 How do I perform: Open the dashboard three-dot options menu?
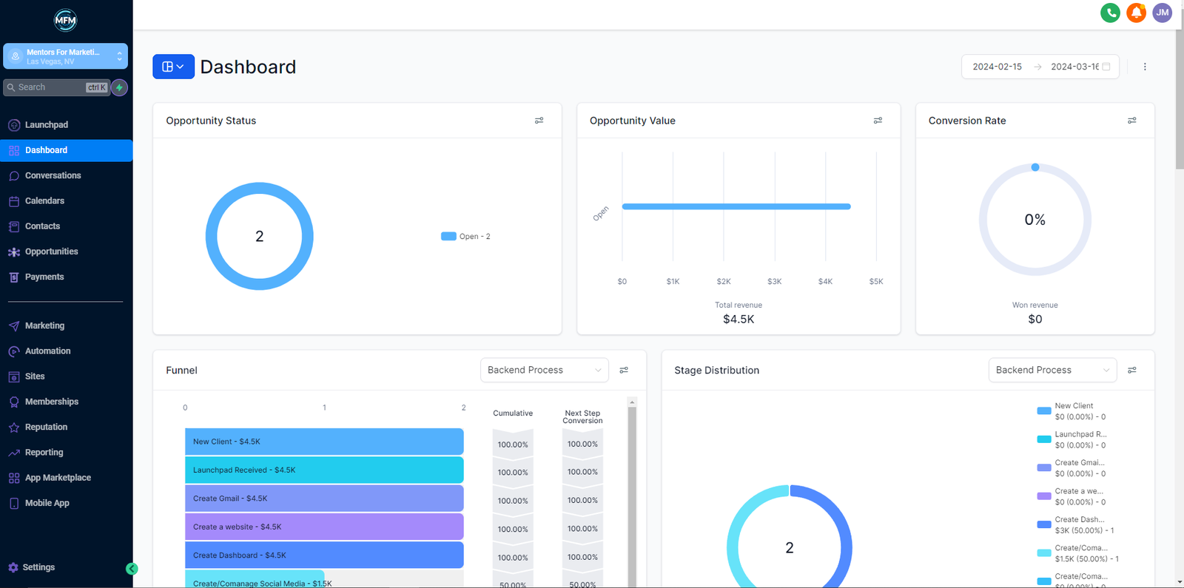(1145, 67)
